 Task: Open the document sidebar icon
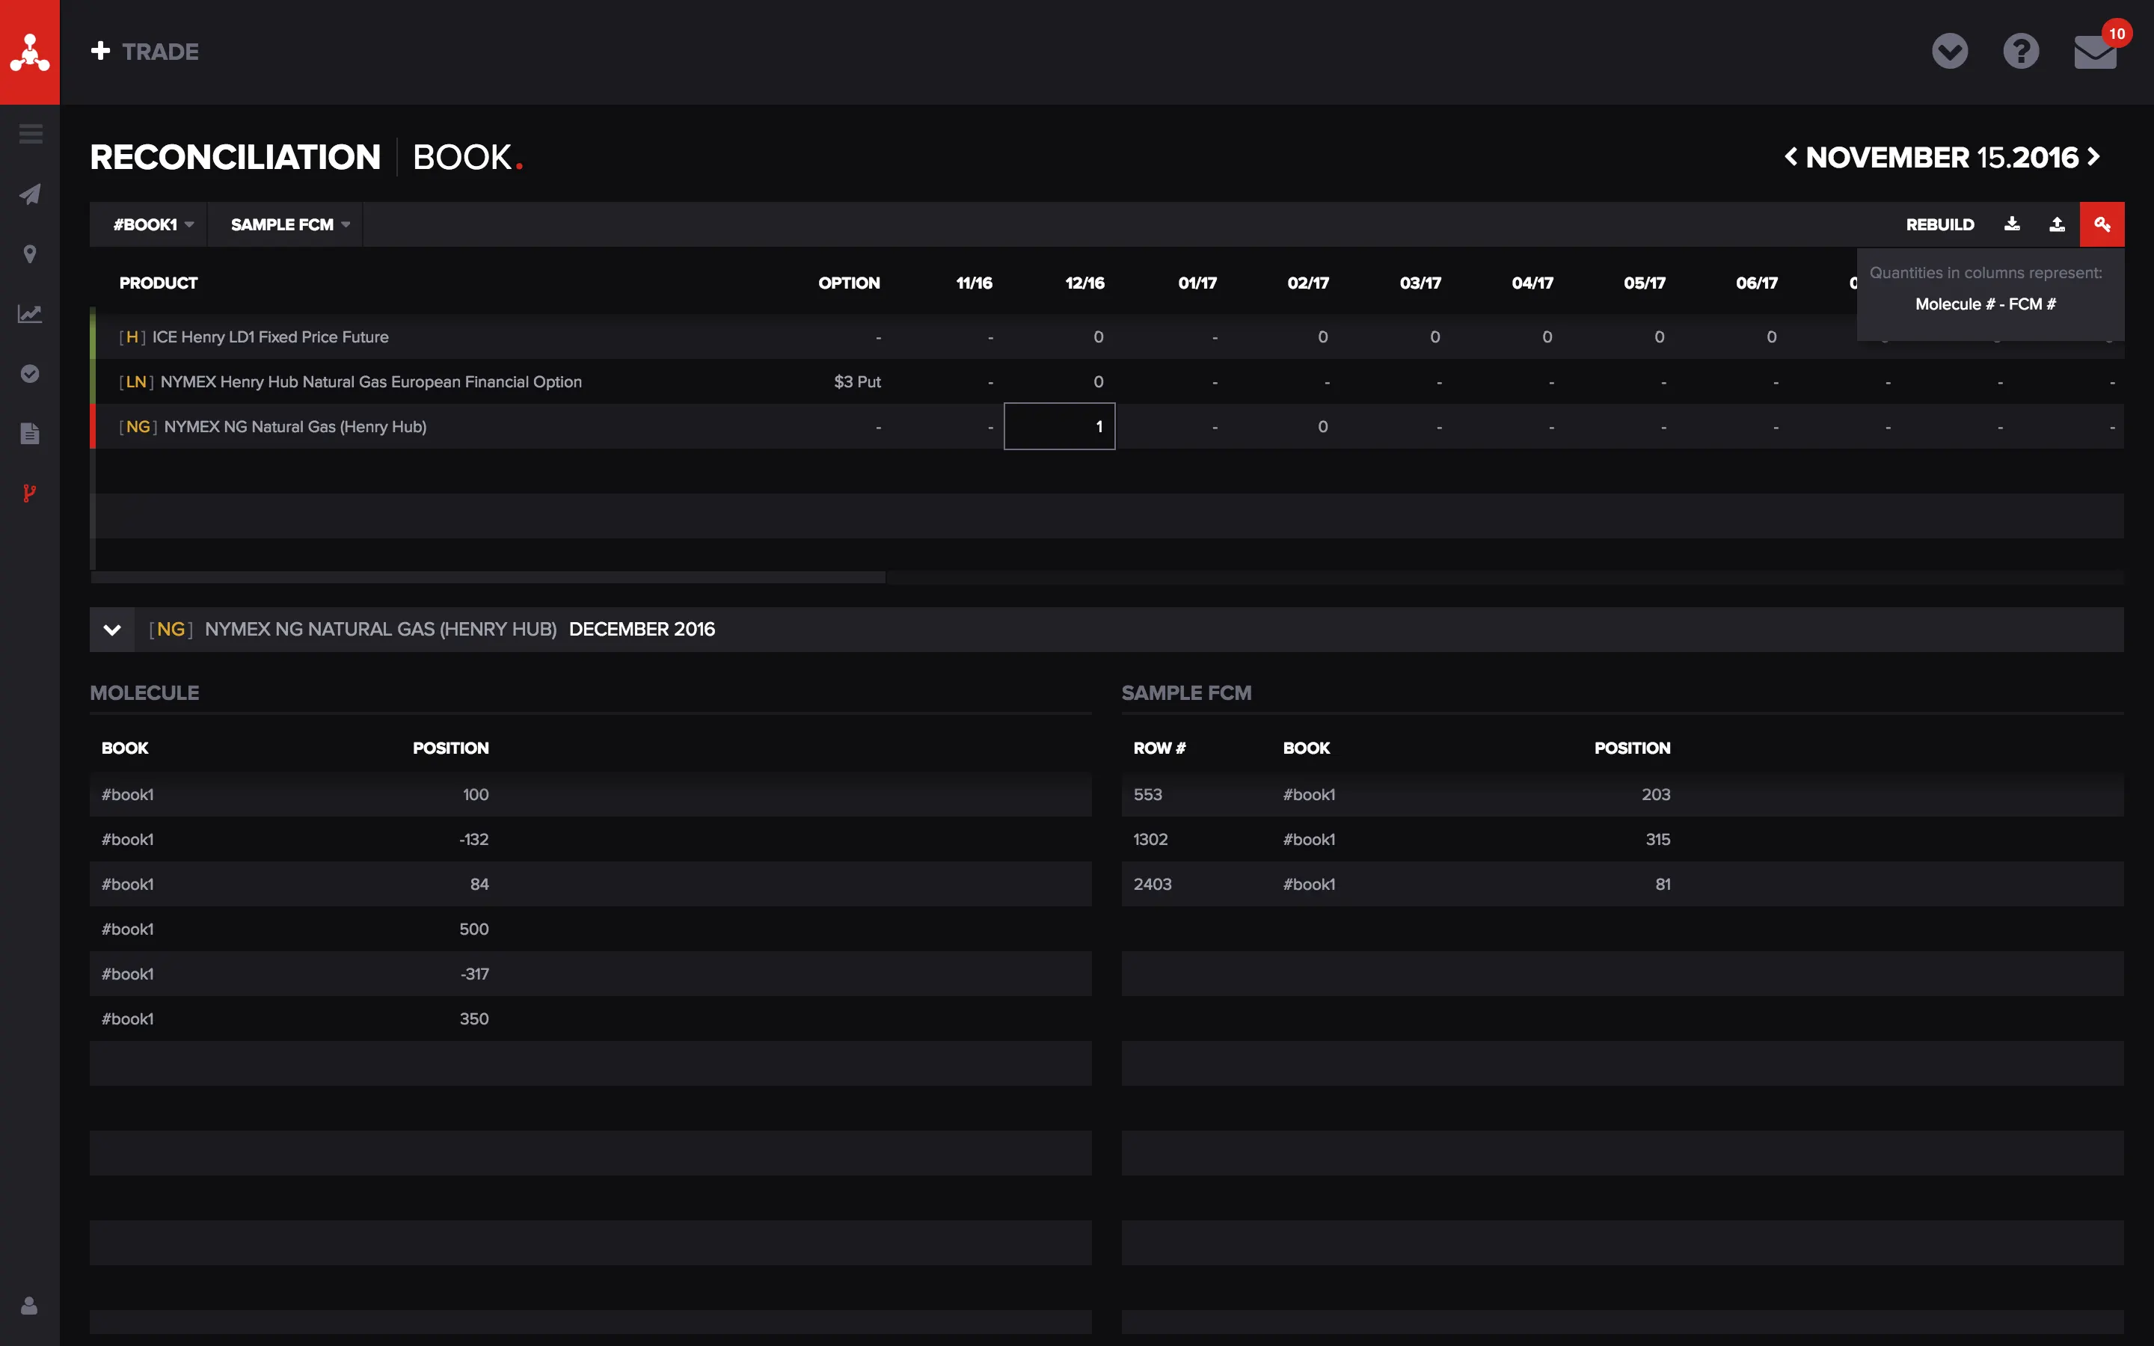(30, 434)
